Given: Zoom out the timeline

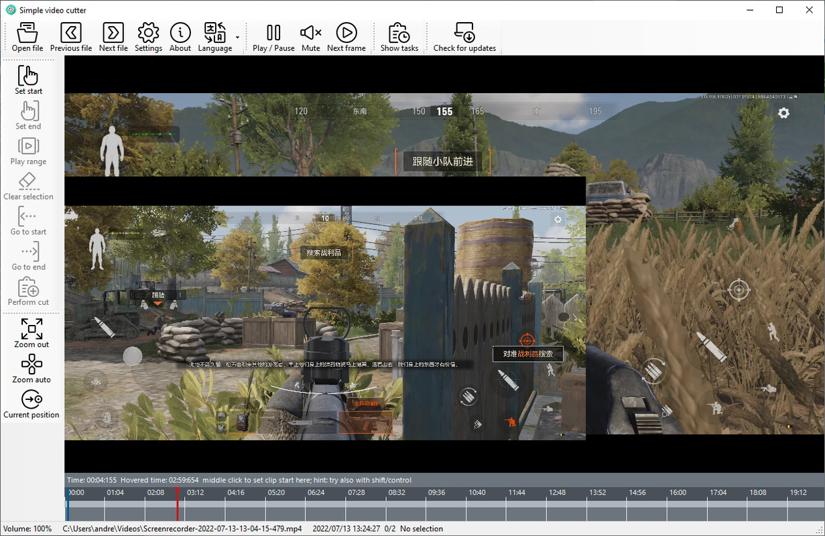Looking at the screenshot, I should click(x=31, y=333).
